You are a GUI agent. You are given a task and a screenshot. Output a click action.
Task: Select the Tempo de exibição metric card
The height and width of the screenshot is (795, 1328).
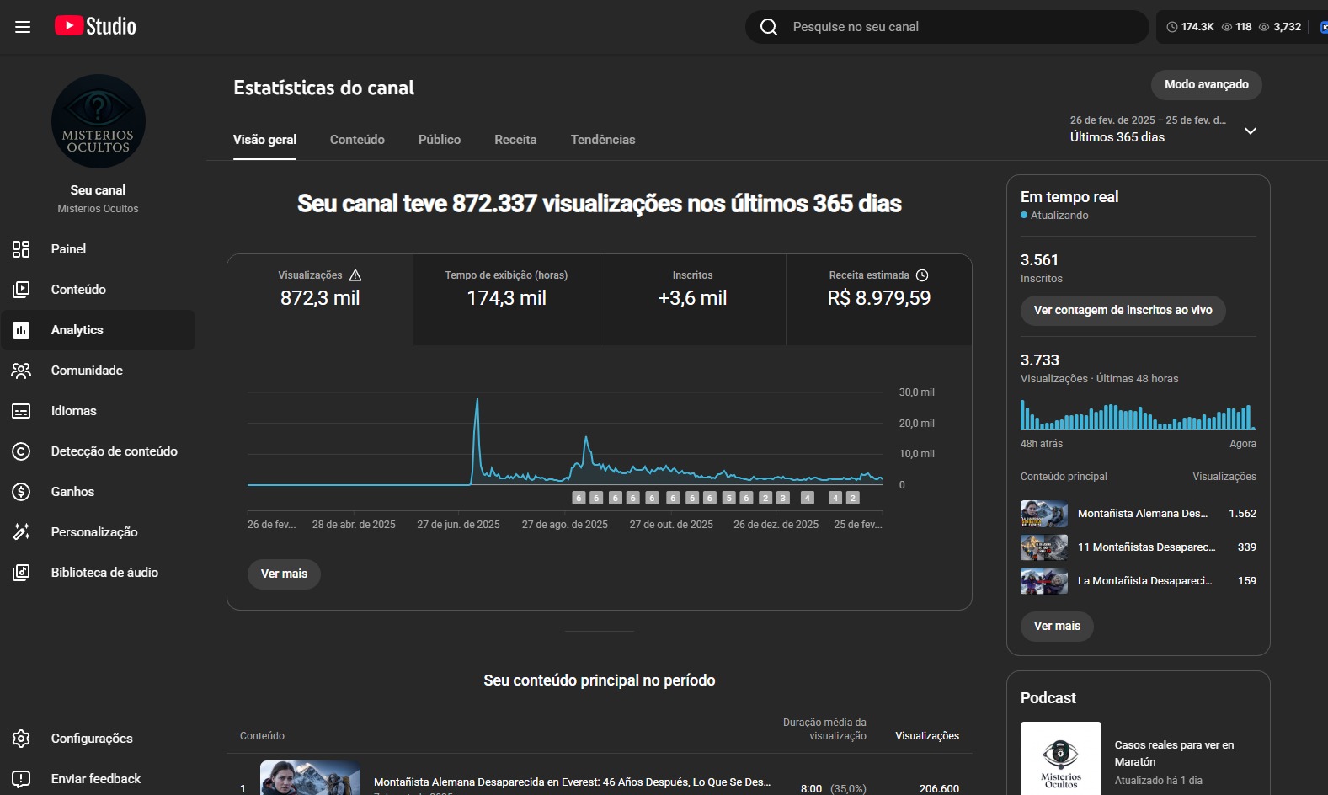coord(506,299)
